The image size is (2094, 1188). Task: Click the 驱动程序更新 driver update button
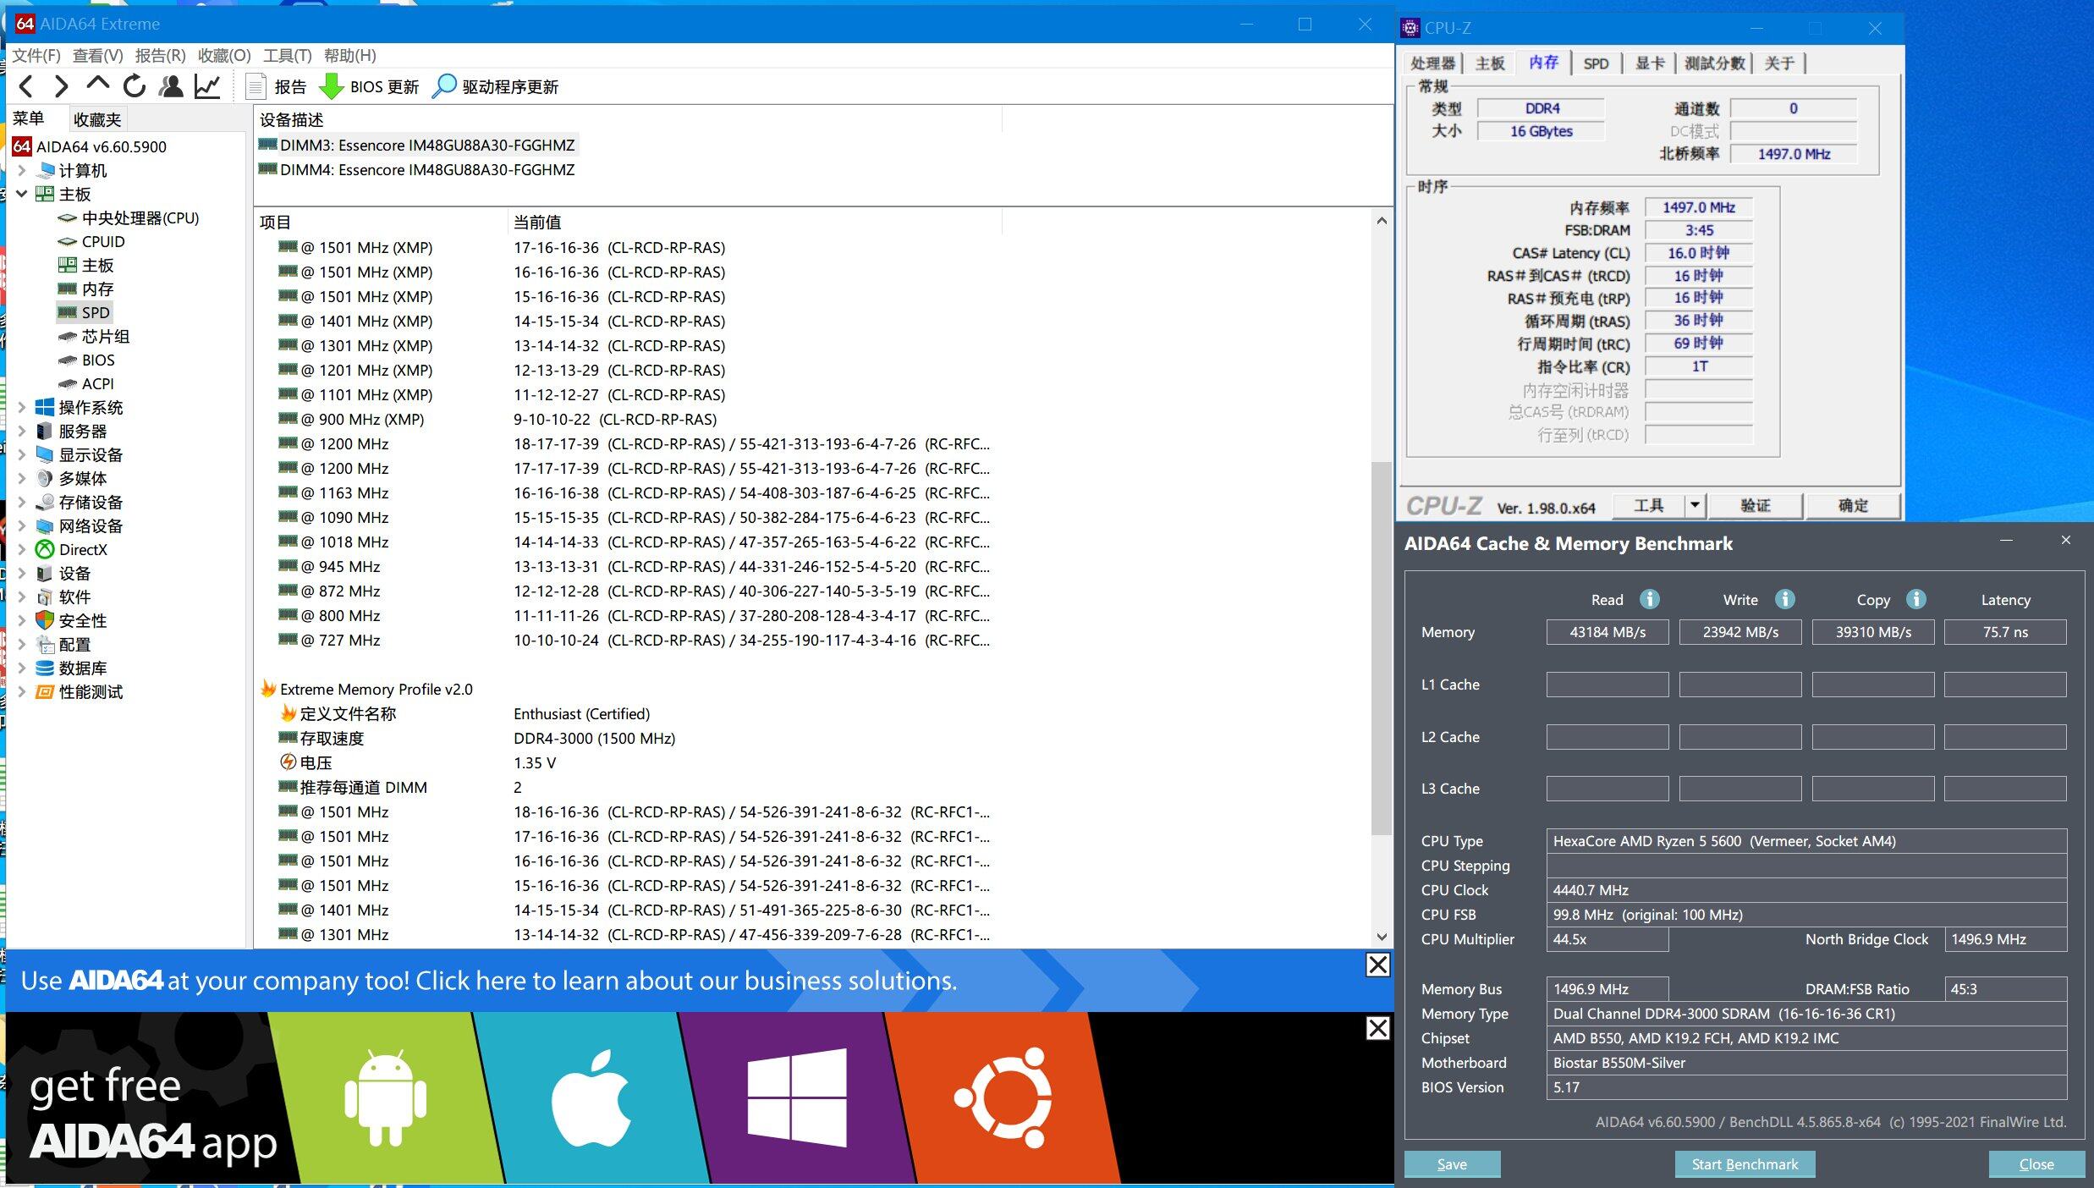point(496,86)
